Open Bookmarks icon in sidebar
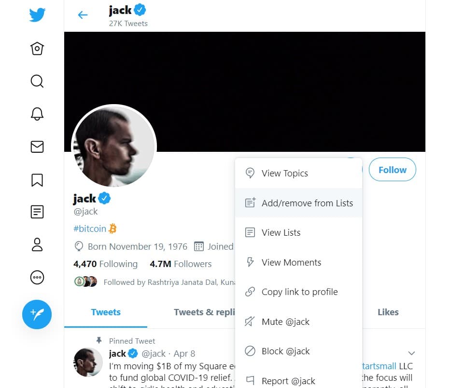Image resolution: width=450 pixels, height=388 pixels. point(37,180)
